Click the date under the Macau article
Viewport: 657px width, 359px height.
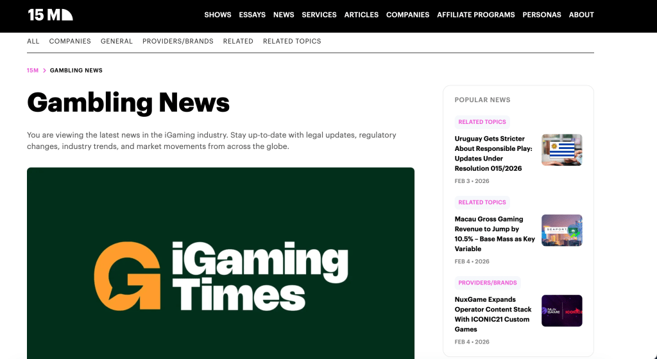point(472,261)
